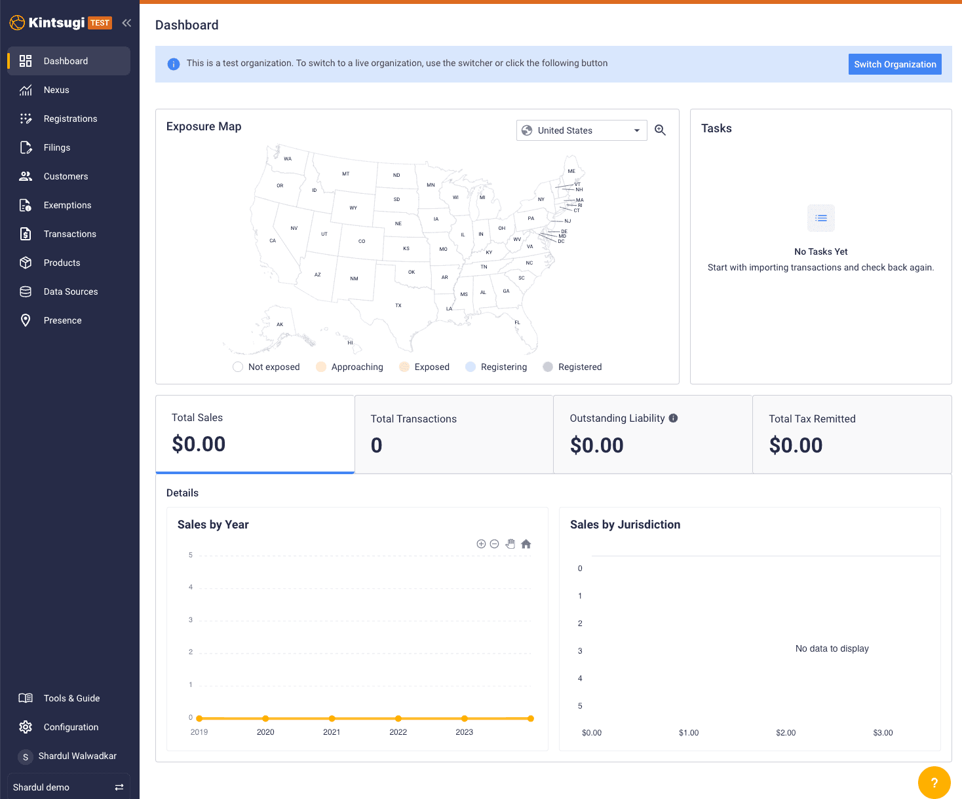The image size is (962, 799).
Task: Select the pan hand tool on chart
Action: click(x=510, y=544)
